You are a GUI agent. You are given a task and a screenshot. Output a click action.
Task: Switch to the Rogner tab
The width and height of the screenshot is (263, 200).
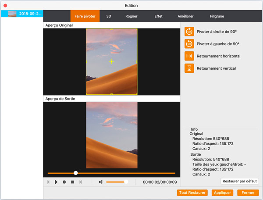click(131, 16)
